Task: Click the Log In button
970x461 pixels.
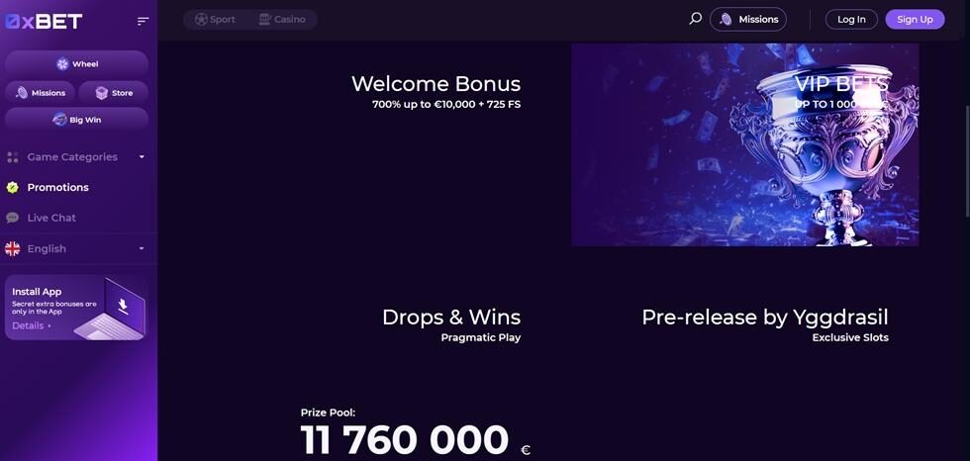Action: pyautogui.click(x=851, y=19)
